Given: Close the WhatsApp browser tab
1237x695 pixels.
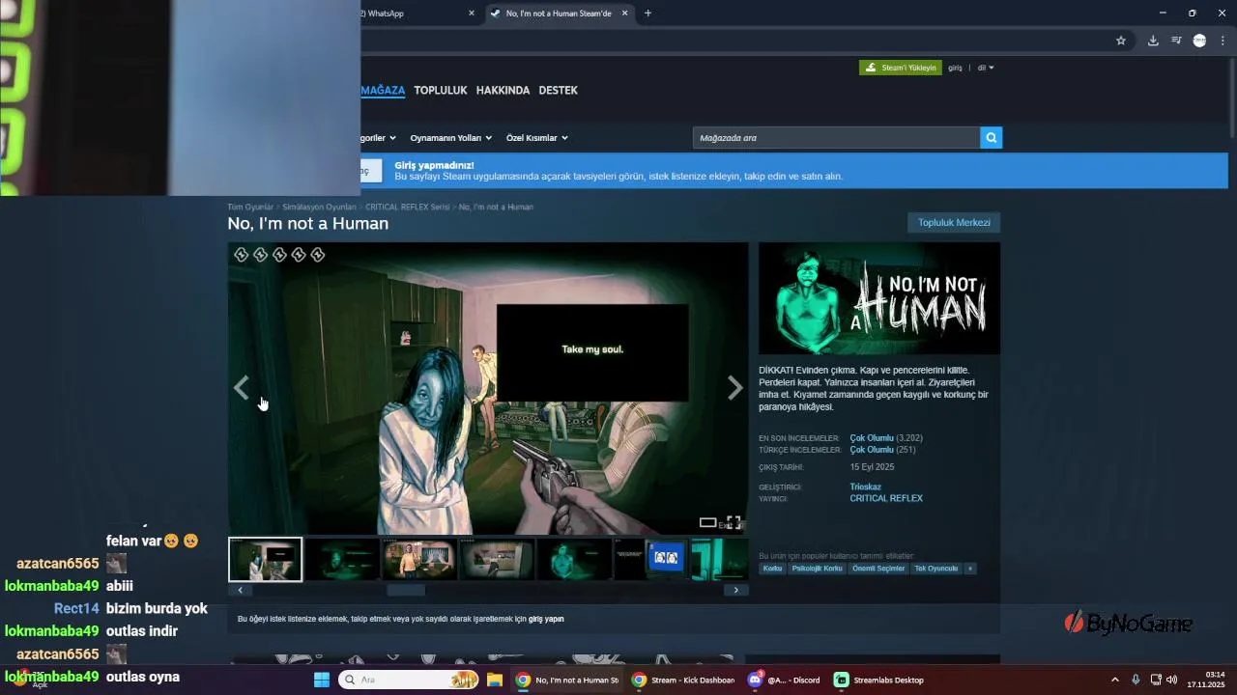Looking at the screenshot, I should pyautogui.click(x=472, y=14).
